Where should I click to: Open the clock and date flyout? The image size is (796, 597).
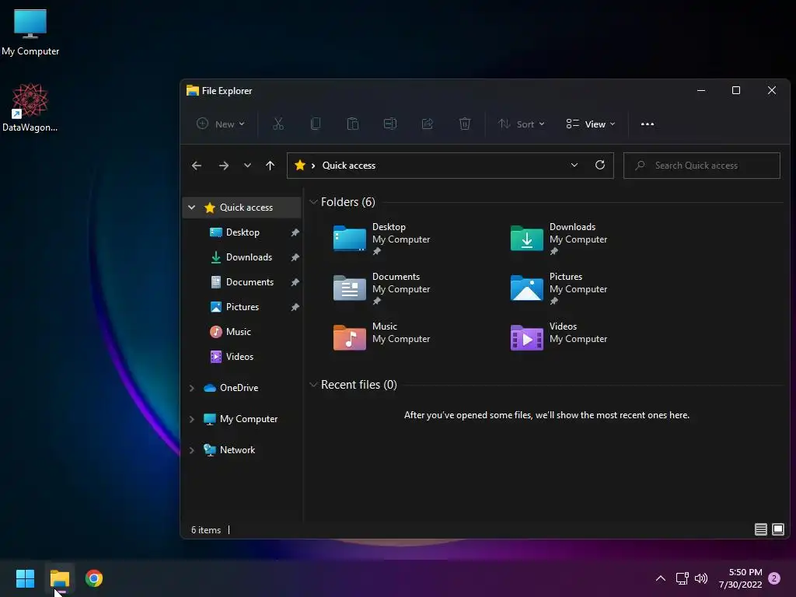point(741,578)
